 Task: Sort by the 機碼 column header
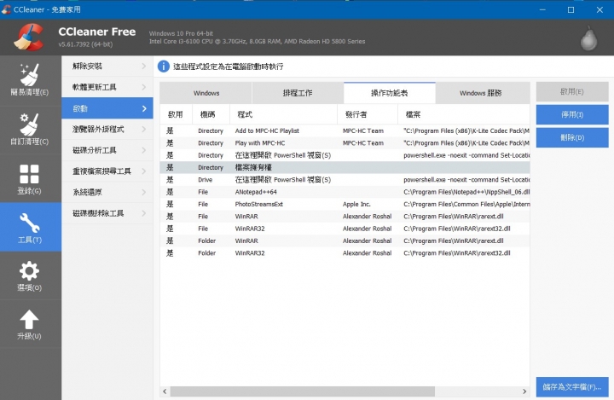click(211, 114)
